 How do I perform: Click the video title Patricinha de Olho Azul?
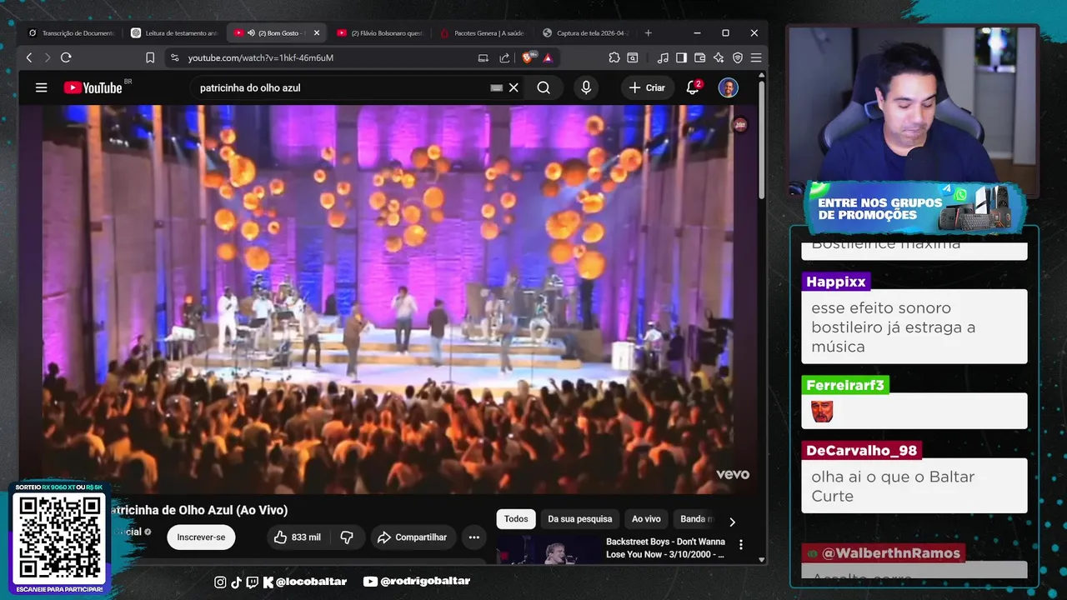pos(198,510)
